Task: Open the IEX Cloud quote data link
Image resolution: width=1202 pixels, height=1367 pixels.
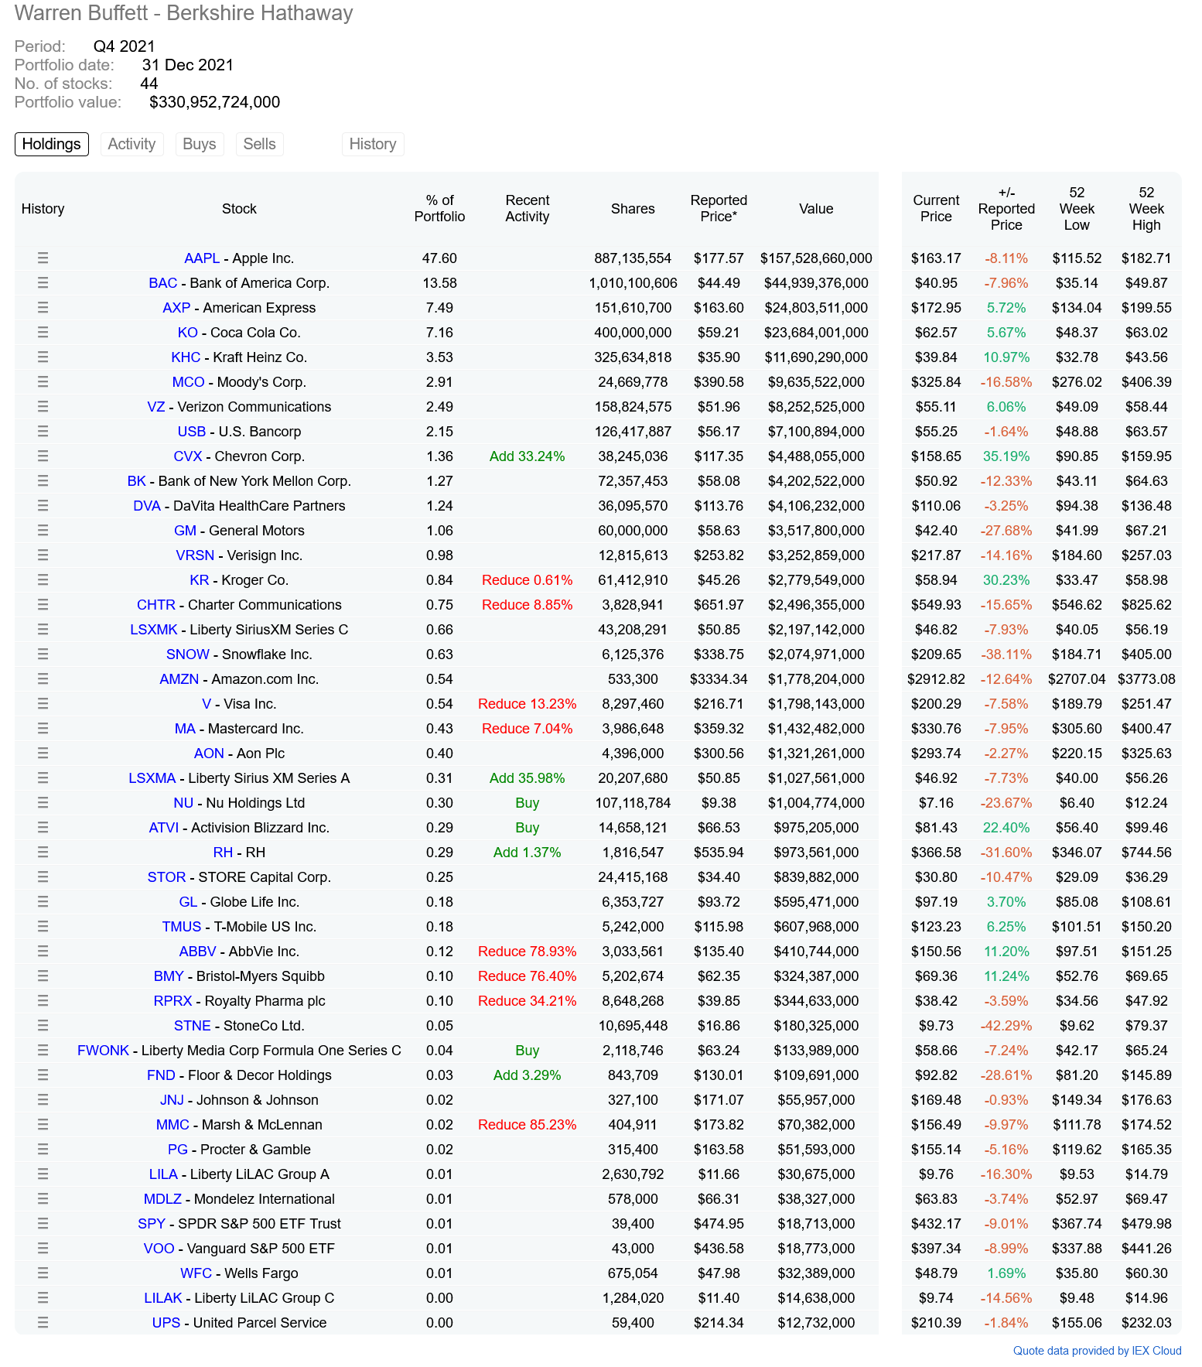Action: point(1098,1351)
